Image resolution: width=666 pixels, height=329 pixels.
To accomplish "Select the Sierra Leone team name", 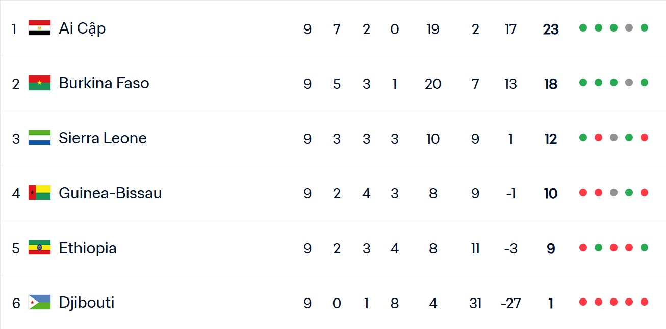I will [x=103, y=138].
